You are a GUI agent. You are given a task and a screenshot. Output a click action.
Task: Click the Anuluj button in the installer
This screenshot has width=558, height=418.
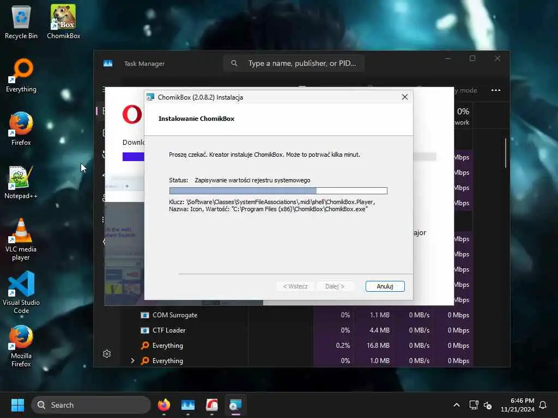(x=385, y=286)
